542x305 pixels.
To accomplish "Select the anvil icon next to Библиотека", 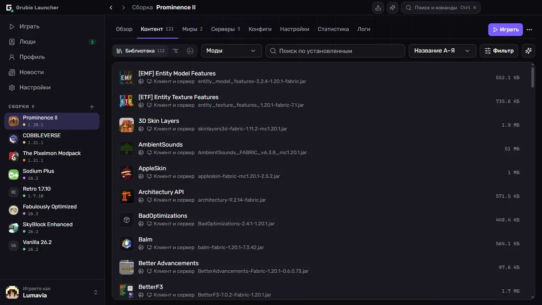I will coord(176,51).
